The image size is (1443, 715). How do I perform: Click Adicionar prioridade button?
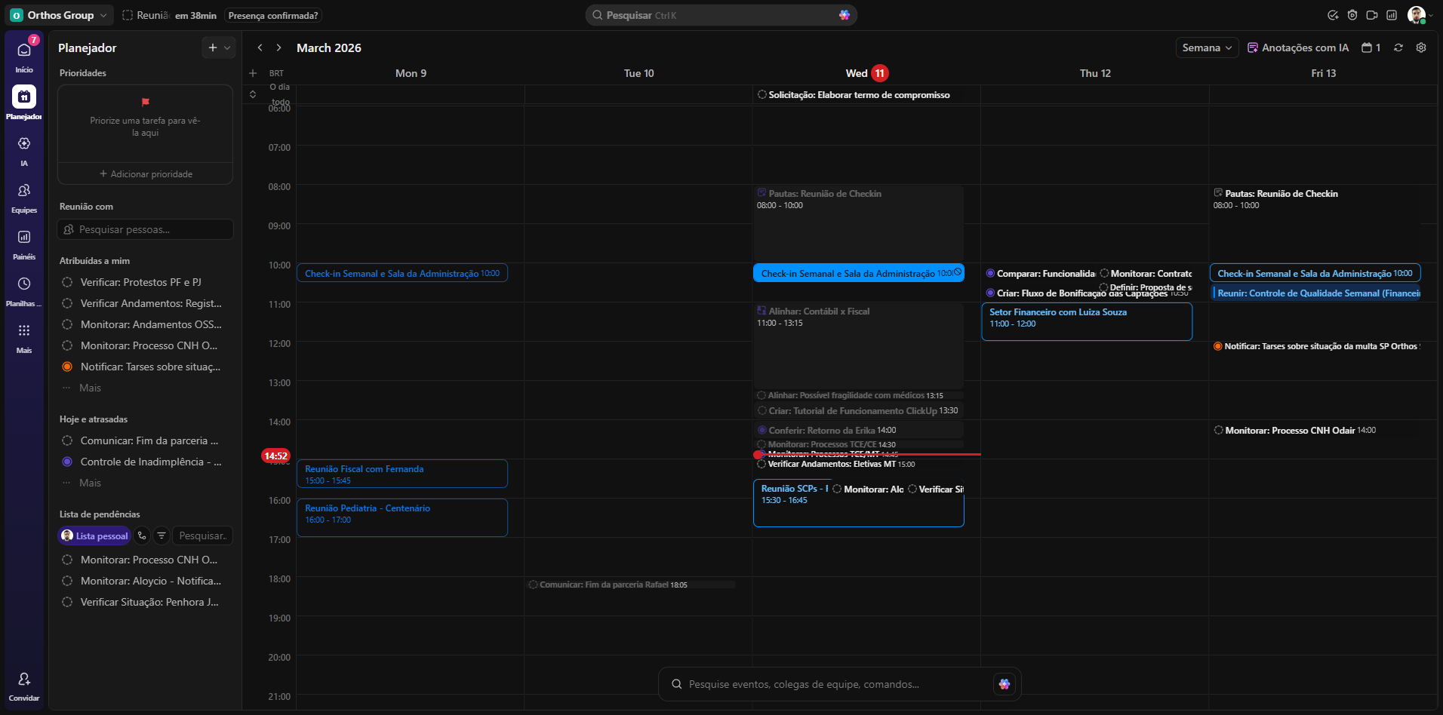(146, 174)
